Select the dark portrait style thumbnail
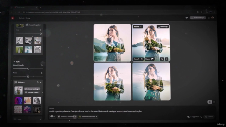The width and height of the screenshot is (226, 127). [37, 109]
